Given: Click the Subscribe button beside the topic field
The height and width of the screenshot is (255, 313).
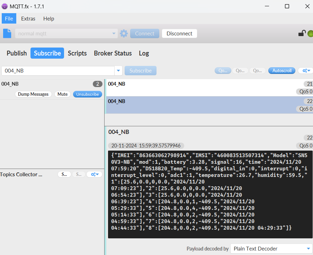Looking at the screenshot, I should [x=141, y=70].
